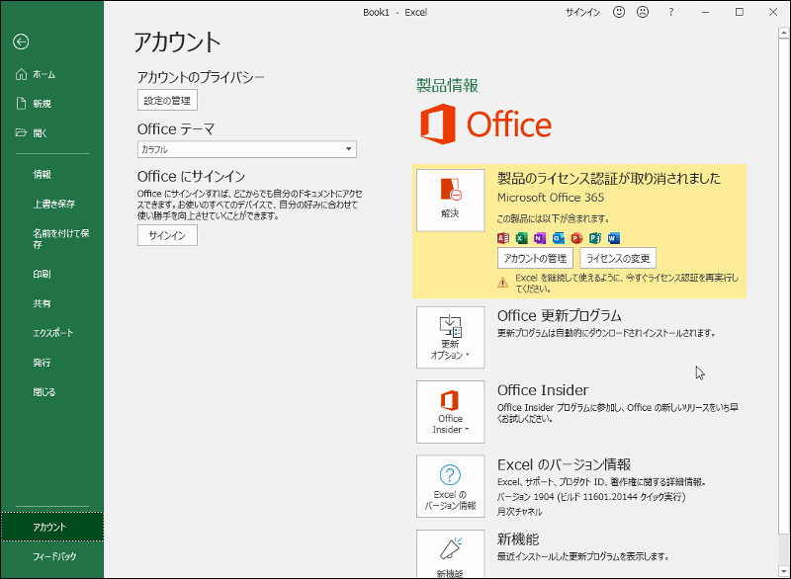Viewport: 791px width, 579px height.
Task: Click ライセンスの変更 button
Action: point(618,259)
